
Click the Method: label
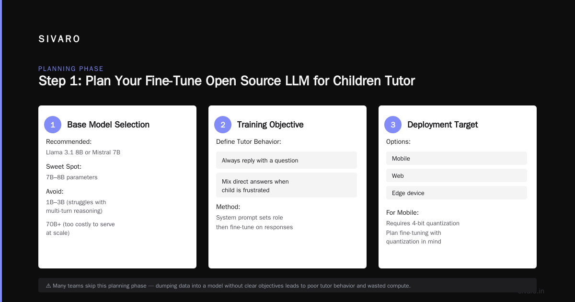tap(228, 207)
